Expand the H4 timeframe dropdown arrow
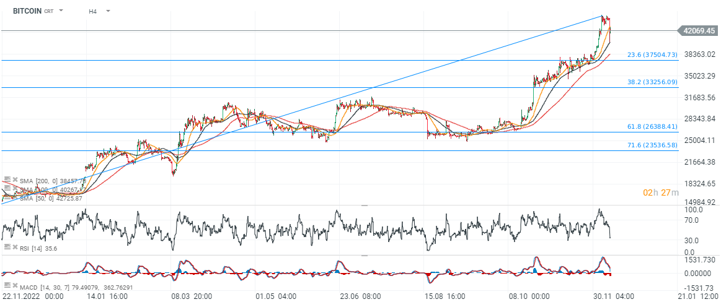 108,11
